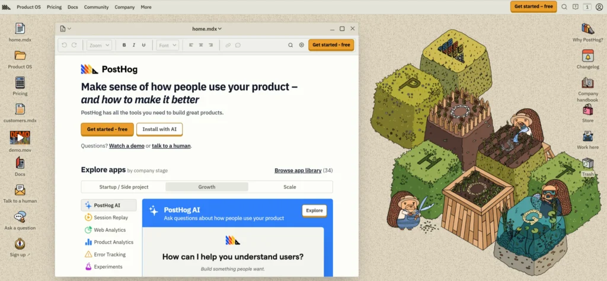Viewport: 607px width, 281px height.
Task: Click the search icon in editor toolbar
Action: [290, 45]
